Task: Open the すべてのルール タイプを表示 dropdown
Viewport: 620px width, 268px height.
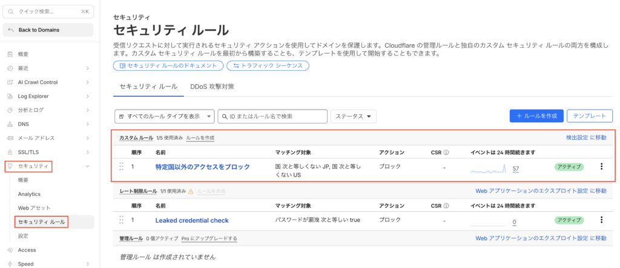Action: click(x=164, y=116)
